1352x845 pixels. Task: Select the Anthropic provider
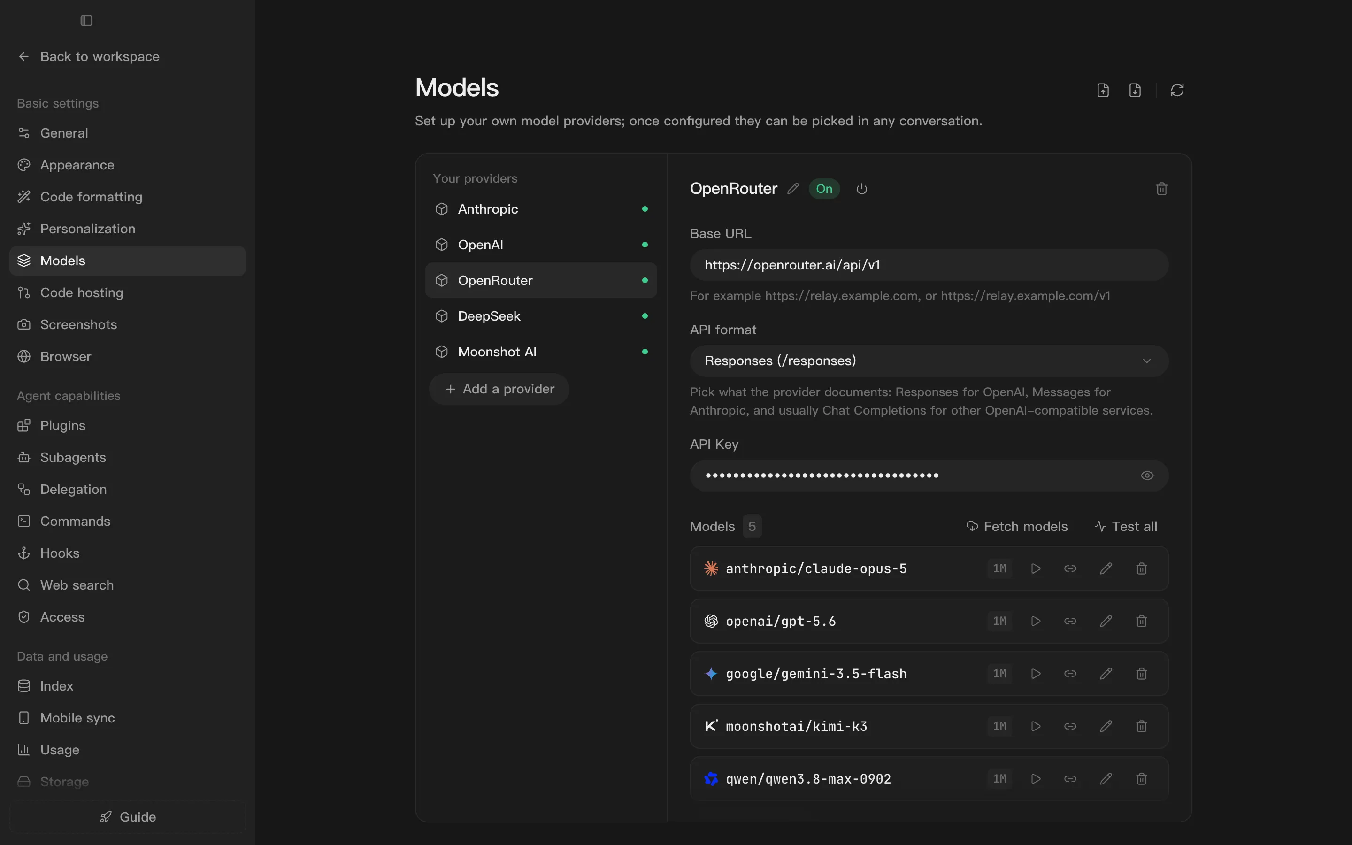click(541, 209)
